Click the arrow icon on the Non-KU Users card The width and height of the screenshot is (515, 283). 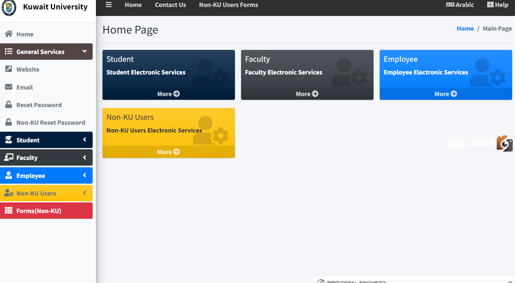177,152
